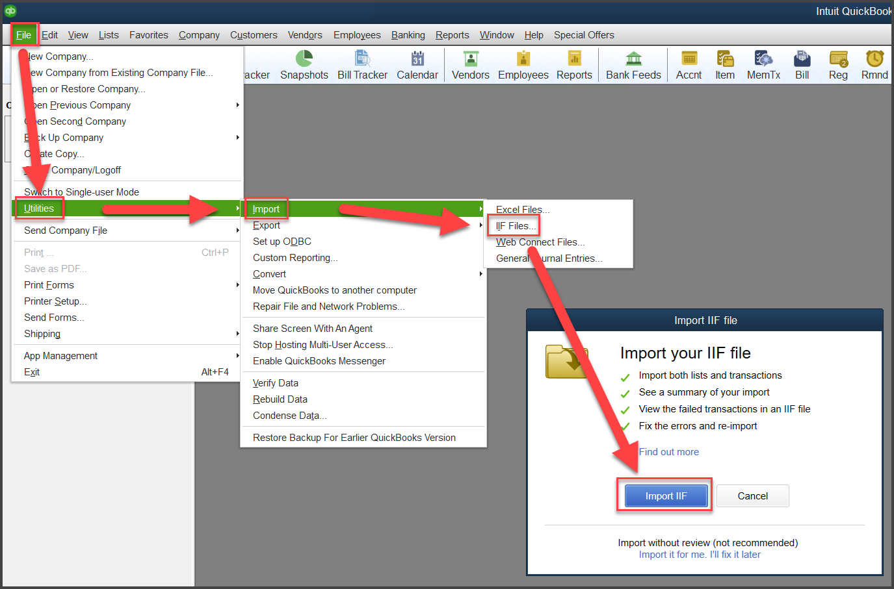Open the Reports menu in menu bar

point(453,35)
